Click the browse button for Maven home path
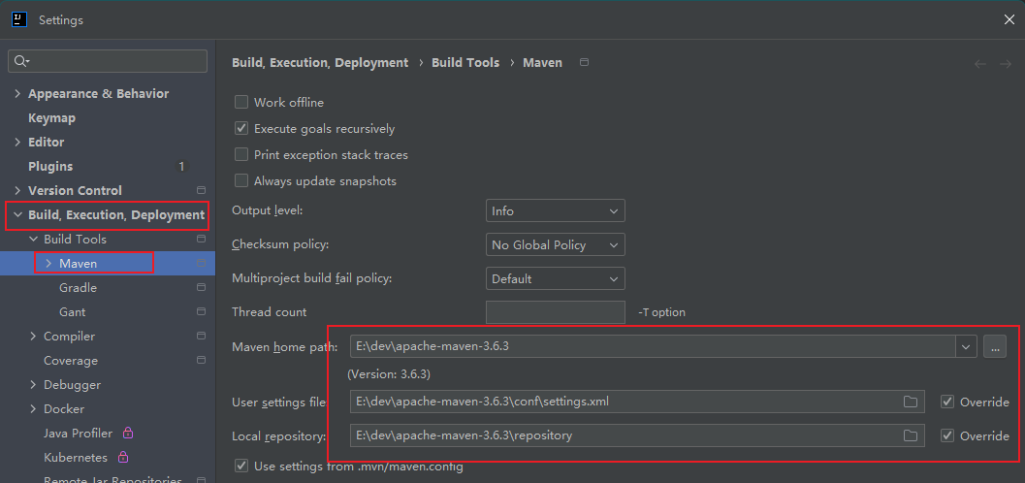This screenshot has height=483, width=1025. tap(994, 346)
